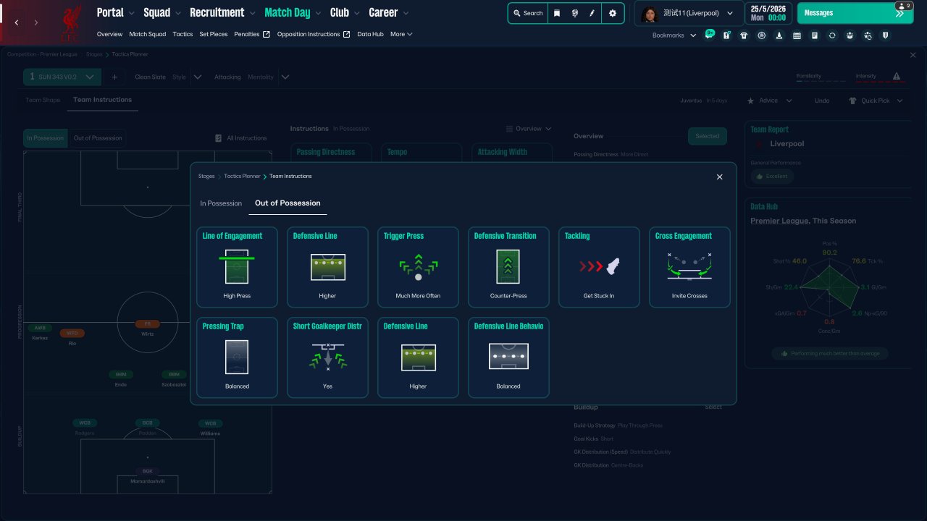Image resolution: width=927 pixels, height=521 pixels.
Task: Click the Search magnifier button
Action: click(x=527, y=13)
